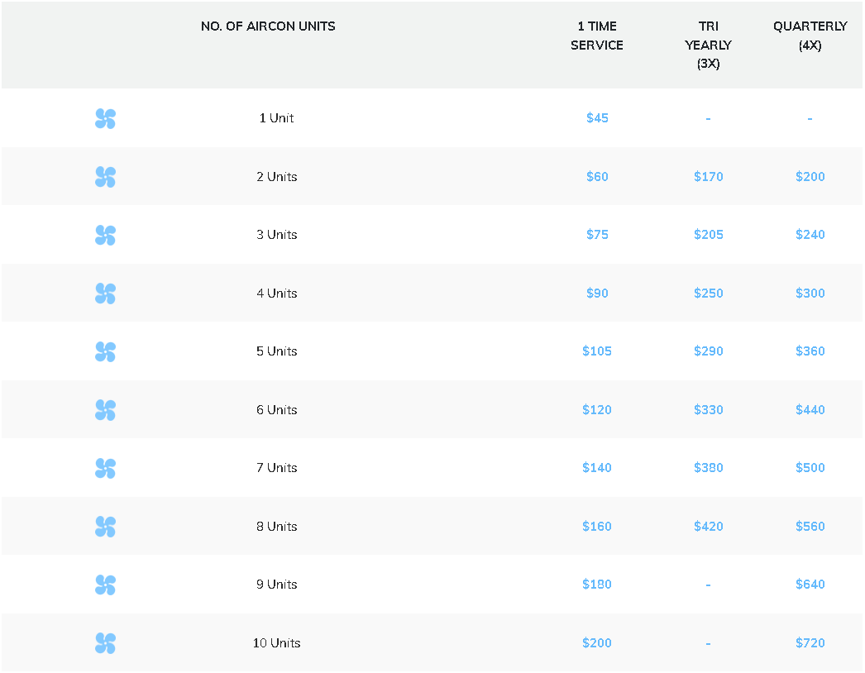Select the TRI YEARLY (3X) column header
This screenshot has width=865, height=673.
(709, 45)
